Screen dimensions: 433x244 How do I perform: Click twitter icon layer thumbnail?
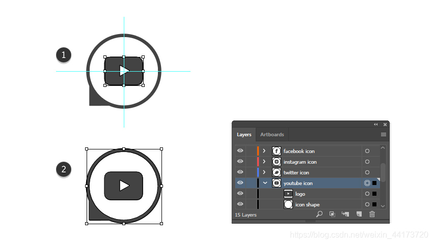277,172
